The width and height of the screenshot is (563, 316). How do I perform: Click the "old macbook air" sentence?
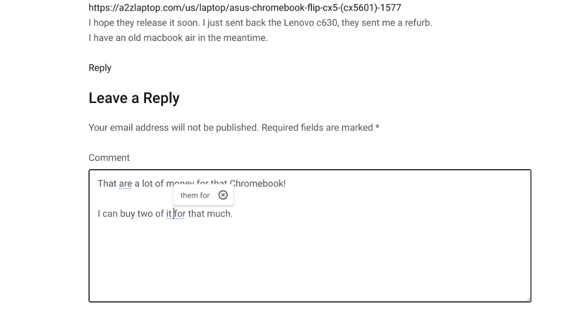[x=178, y=37]
